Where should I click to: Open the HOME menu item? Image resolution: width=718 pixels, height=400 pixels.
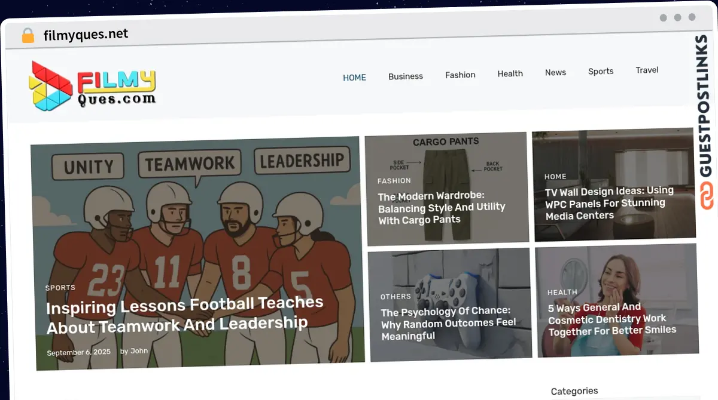[x=354, y=78]
